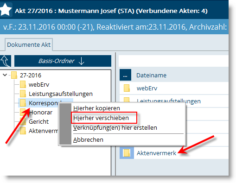Viewport: 236px width, 183px height.
Task: Click folder icon of webErv list row
Action: point(127,88)
